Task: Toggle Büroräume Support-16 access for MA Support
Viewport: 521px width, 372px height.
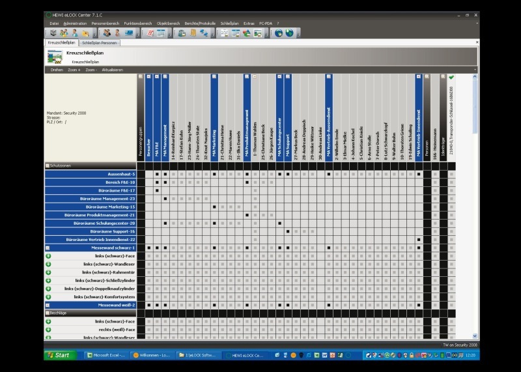Action: pyautogui.click(x=288, y=231)
